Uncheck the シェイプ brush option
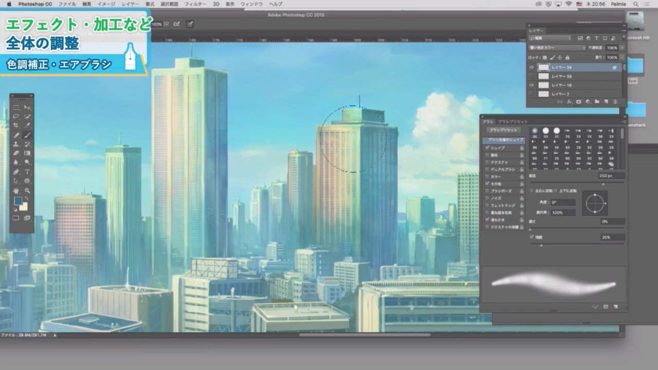 point(488,148)
